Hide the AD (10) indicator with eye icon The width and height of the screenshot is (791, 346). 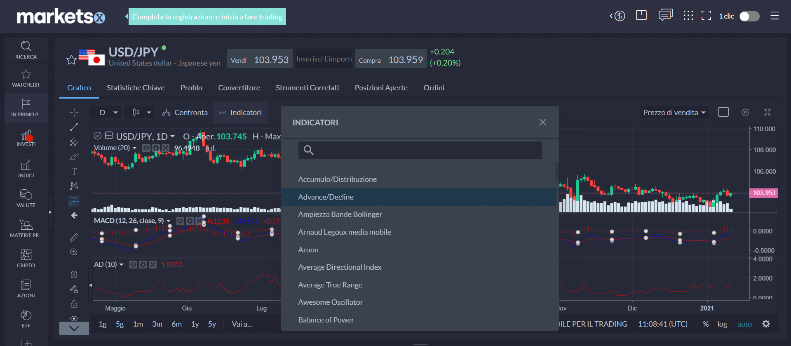tap(133, 264)
